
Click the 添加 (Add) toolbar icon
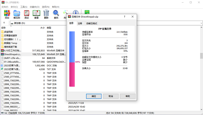(x=7, y=14)
